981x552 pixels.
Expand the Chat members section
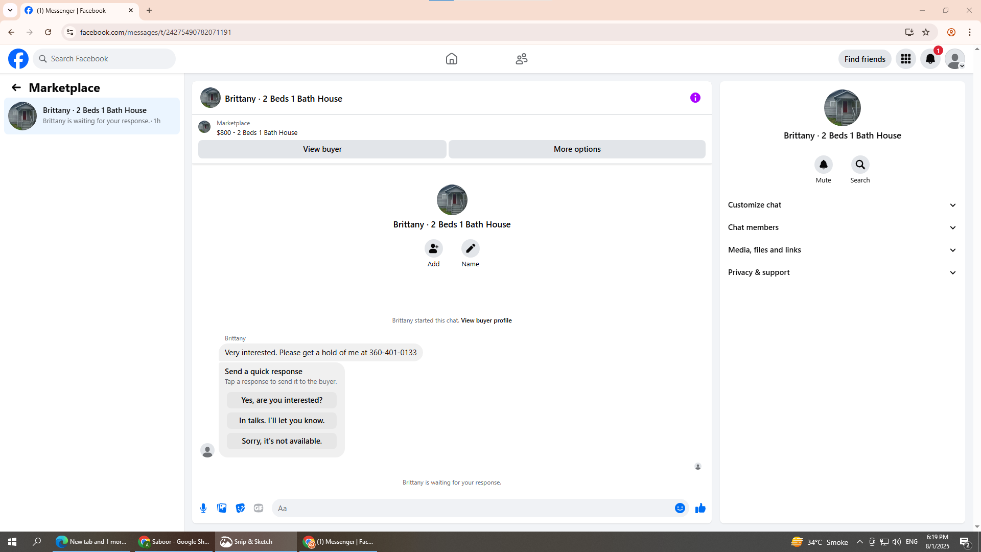842,227
